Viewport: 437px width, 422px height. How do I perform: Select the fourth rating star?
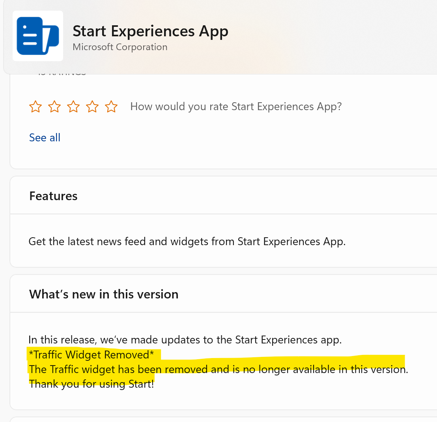[x=92, y=106]
